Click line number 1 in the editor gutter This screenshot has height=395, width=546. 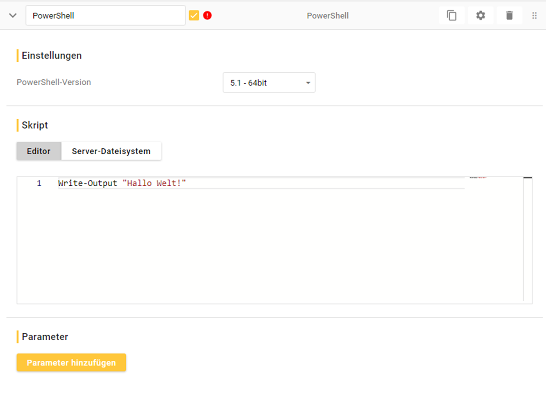(x=39, y=183)
